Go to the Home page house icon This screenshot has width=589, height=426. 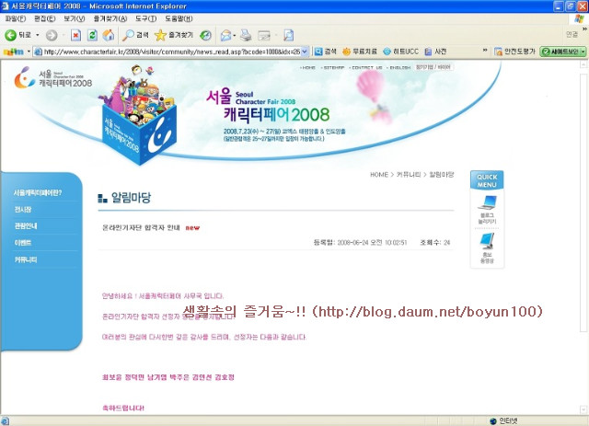click(x=109, y=35)
